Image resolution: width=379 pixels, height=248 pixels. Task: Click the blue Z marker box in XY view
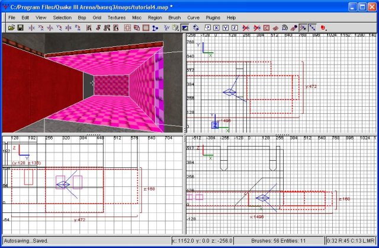click(215, 125)
